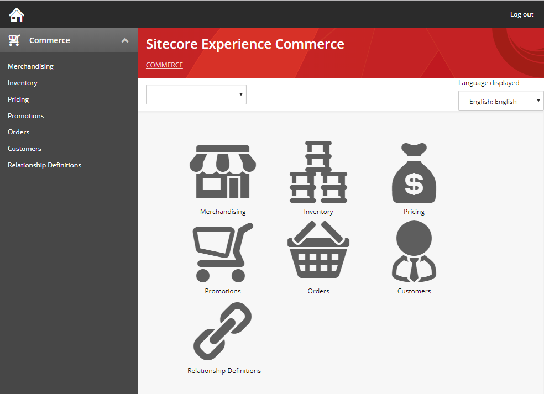Collapse the Commerce sidebar panel
The width and height of the screenshot is (544, 394).
click(125, 40)
